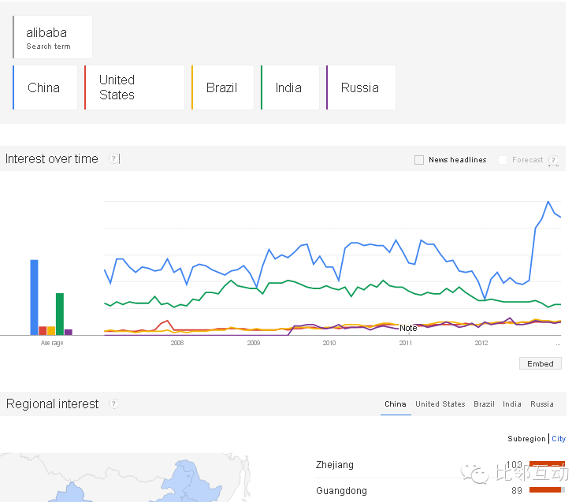This screenshot has width=587, height=502.
Task: Open help icon beside Interest over time
Action: click(x=113, y=158)
